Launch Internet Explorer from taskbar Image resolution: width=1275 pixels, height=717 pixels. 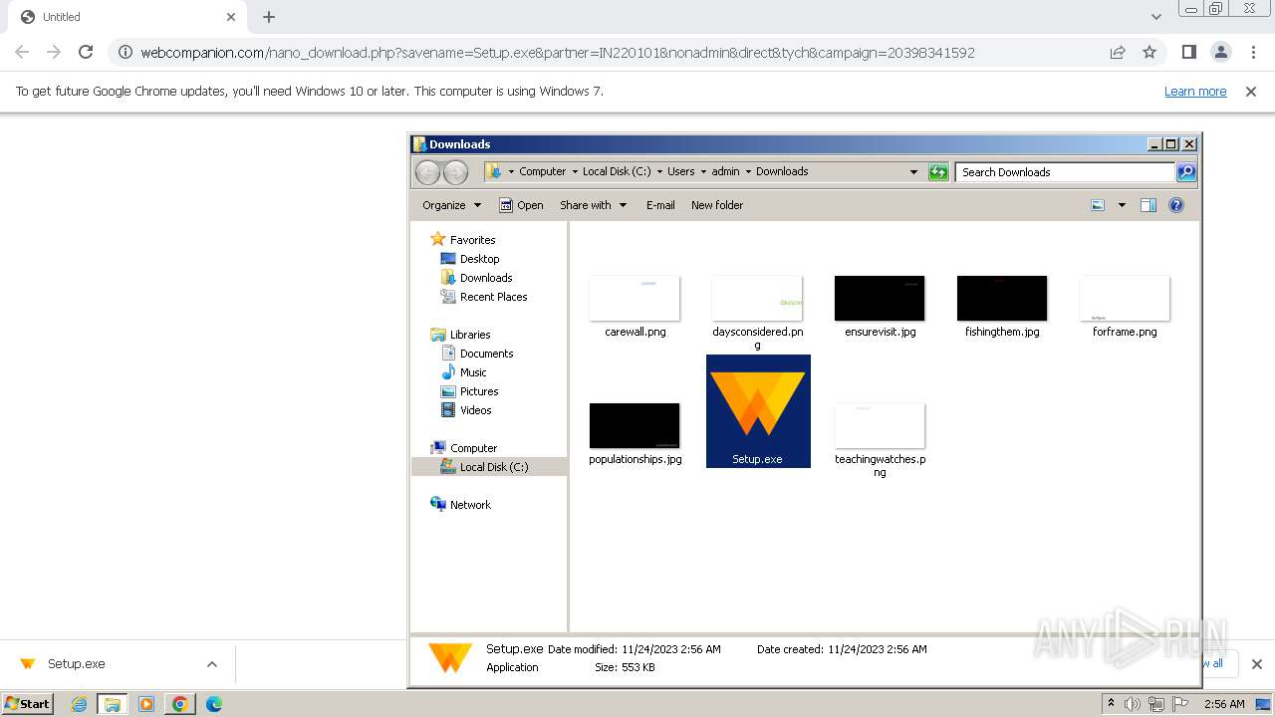click(x=79, y=704)
